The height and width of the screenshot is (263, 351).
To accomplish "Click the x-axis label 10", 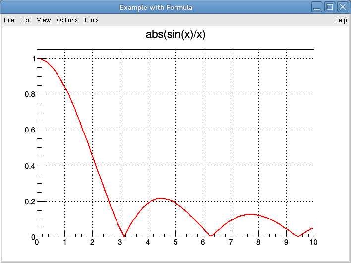I will click(313, 242).
